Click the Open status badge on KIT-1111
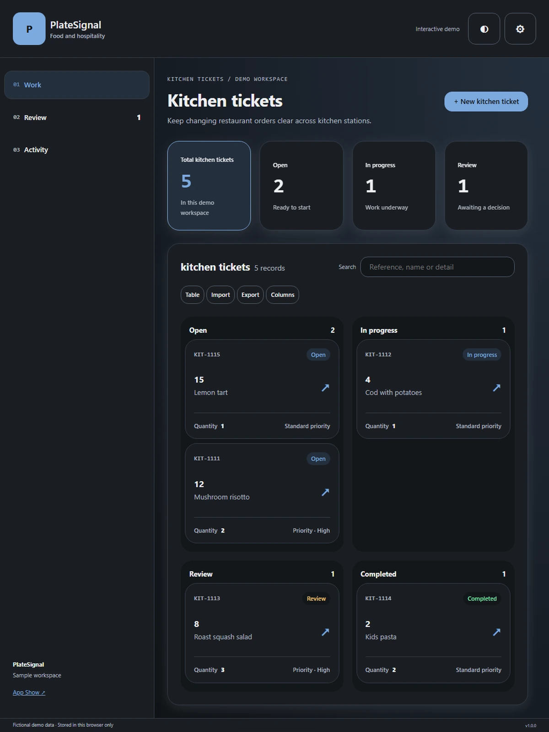 click(x=318, y=459)
